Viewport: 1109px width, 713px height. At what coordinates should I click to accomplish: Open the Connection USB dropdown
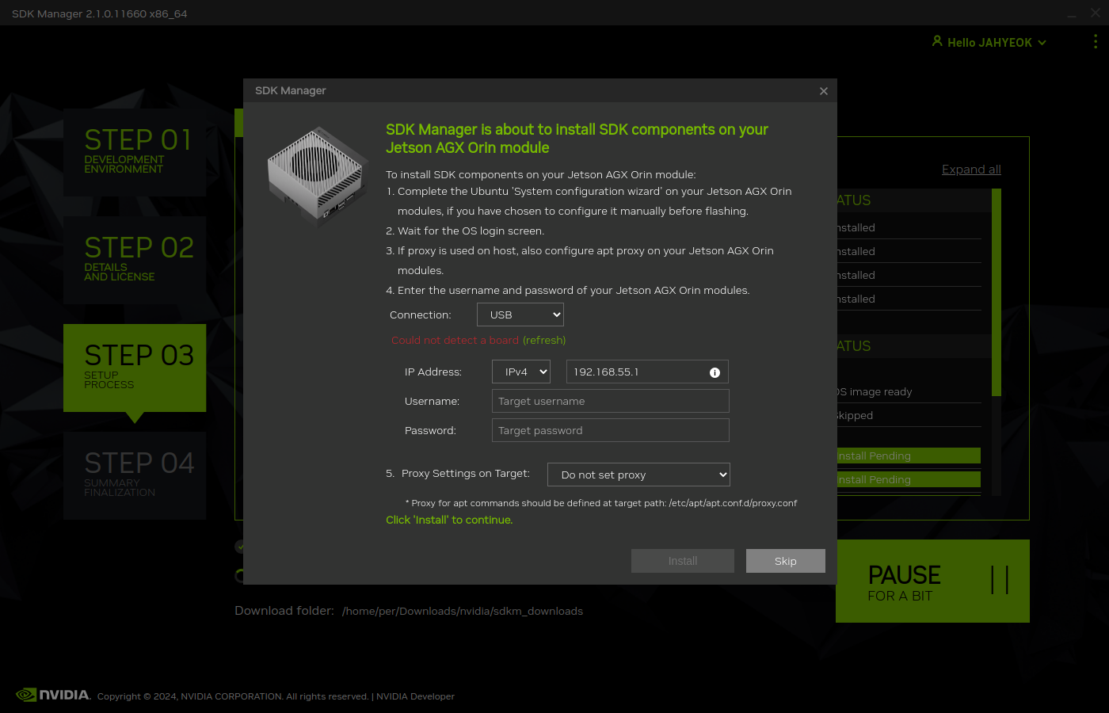pos(520,315)
